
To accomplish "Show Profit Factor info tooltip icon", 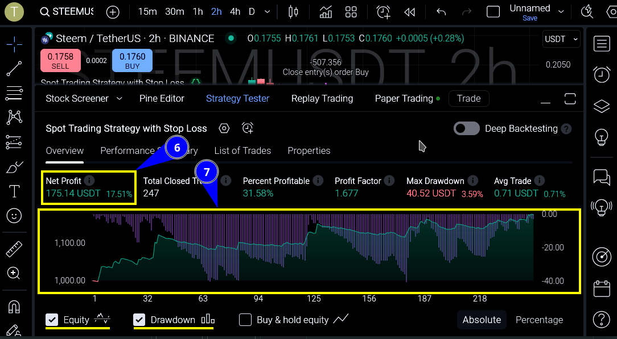I will point(389,181).
